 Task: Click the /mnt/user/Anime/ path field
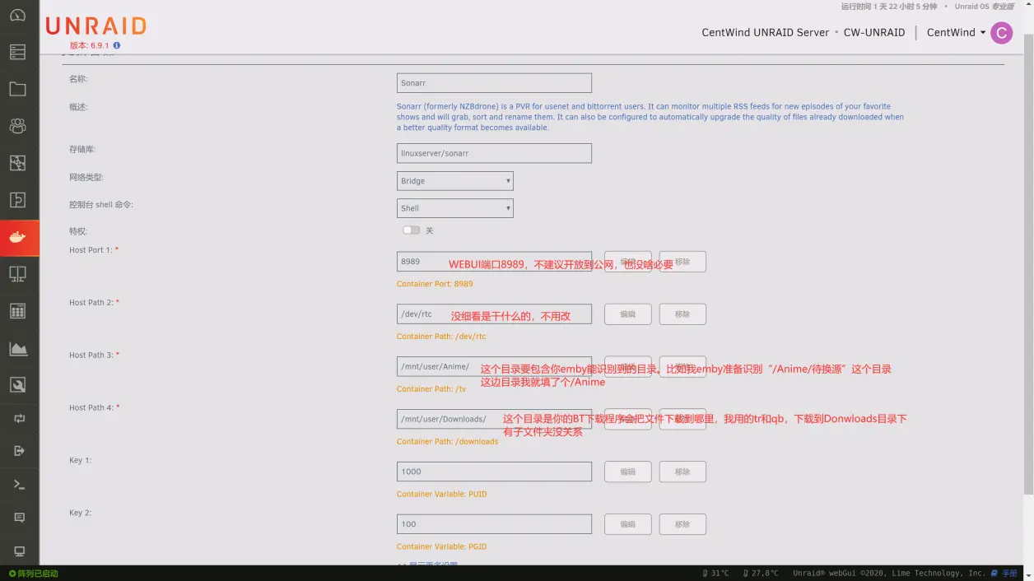[x=494, y=366]
